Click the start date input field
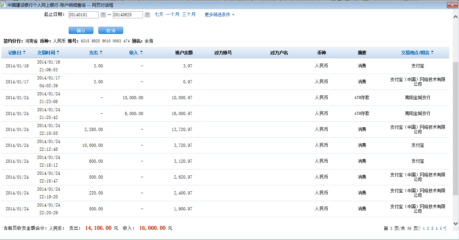The image size is (459, 240). pyautogui.click(x=83, y=15)
